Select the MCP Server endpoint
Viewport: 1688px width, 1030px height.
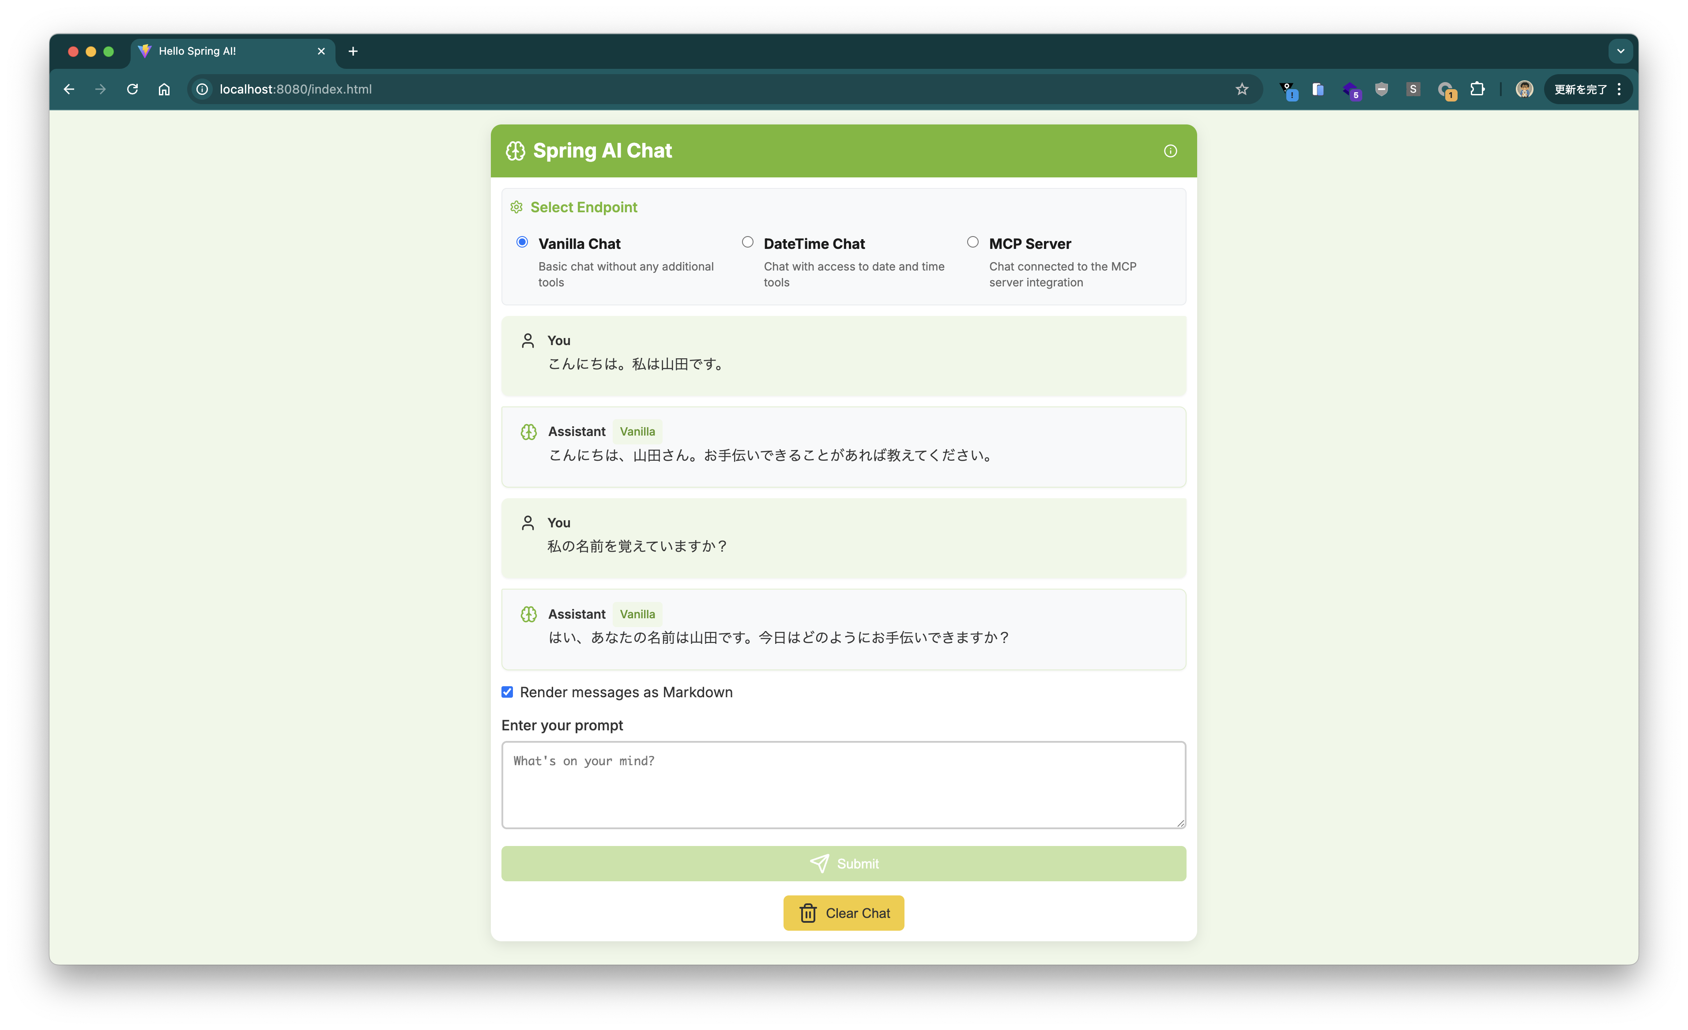pos(973,242)
